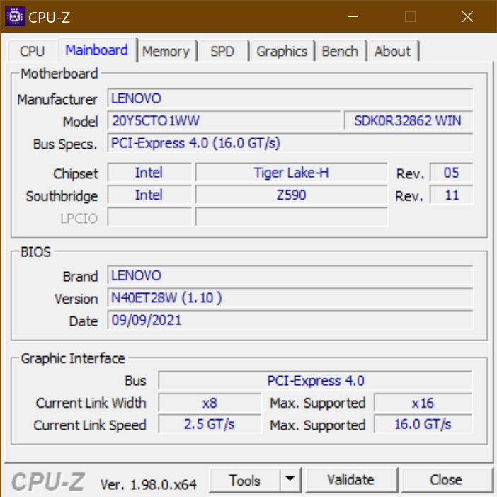Click the Tiger Lake-H chipset value
Viewport: 497px width, 497px height.
click(291, 173)
